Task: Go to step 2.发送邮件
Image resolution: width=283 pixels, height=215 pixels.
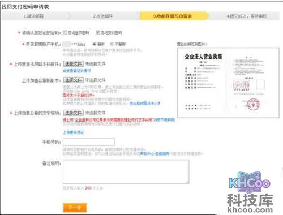Action: click(x=103, y=16)
